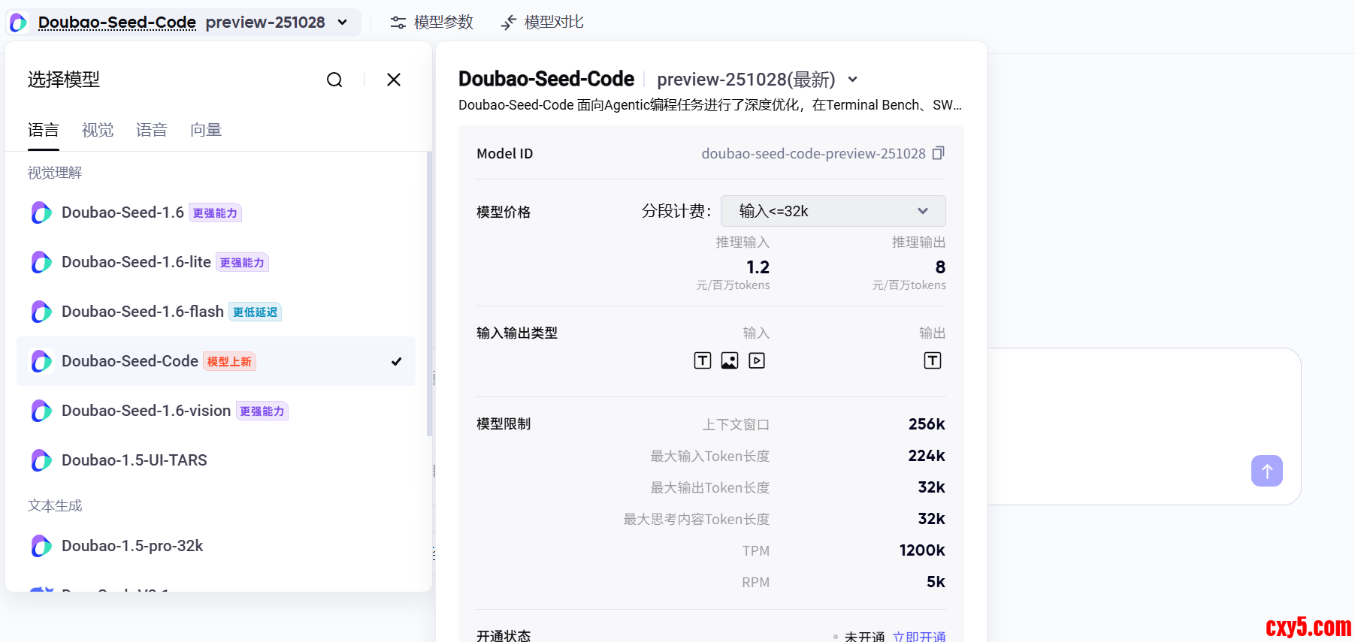Open the 输入<=32k pricing tier dropdown
This screenshot has width=1355, height=642.
click(833, 211)
